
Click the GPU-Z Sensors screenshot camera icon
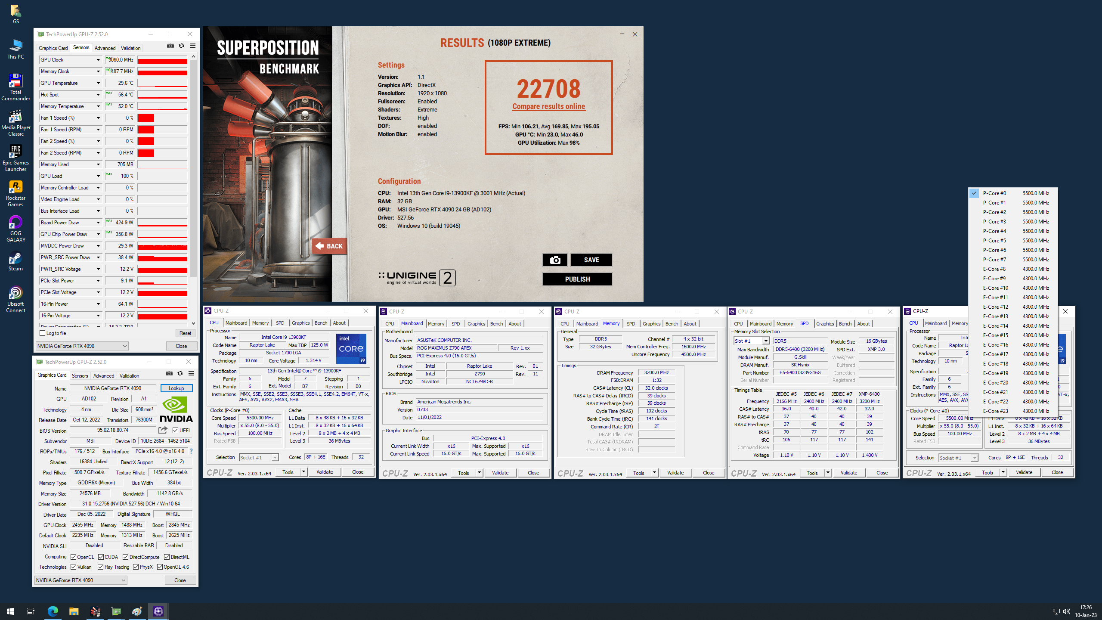[x=170, y=46]
